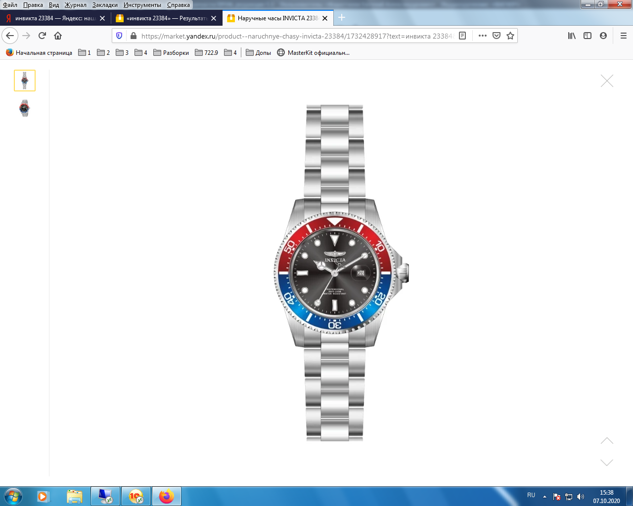View site security lock information

click(133, 36)
